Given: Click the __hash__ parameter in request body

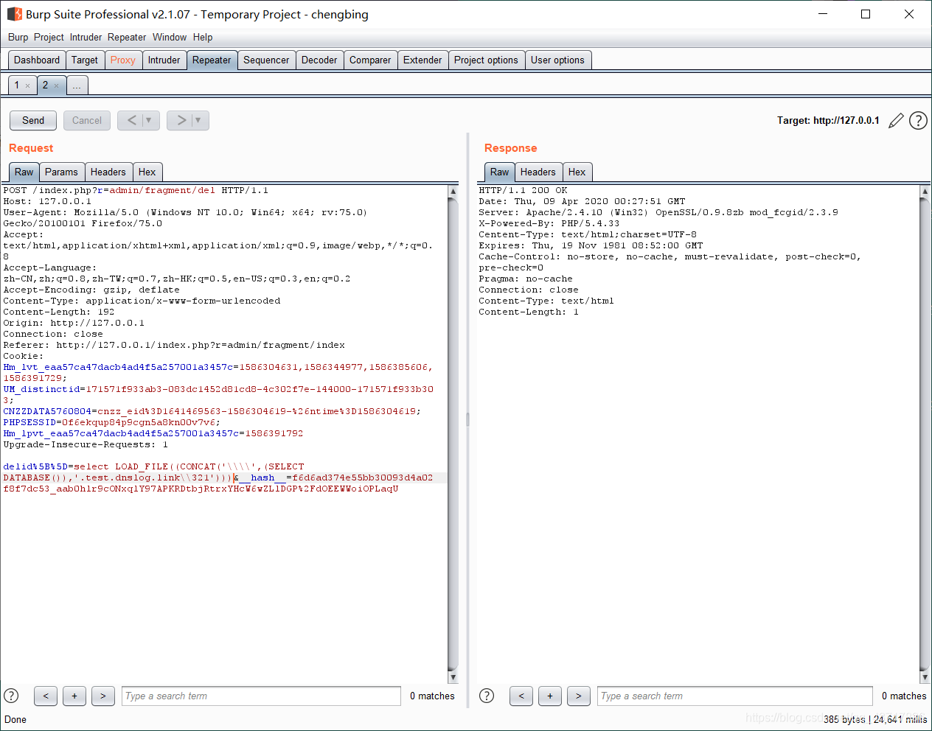Looking at the screenshot, I should 262,478.
